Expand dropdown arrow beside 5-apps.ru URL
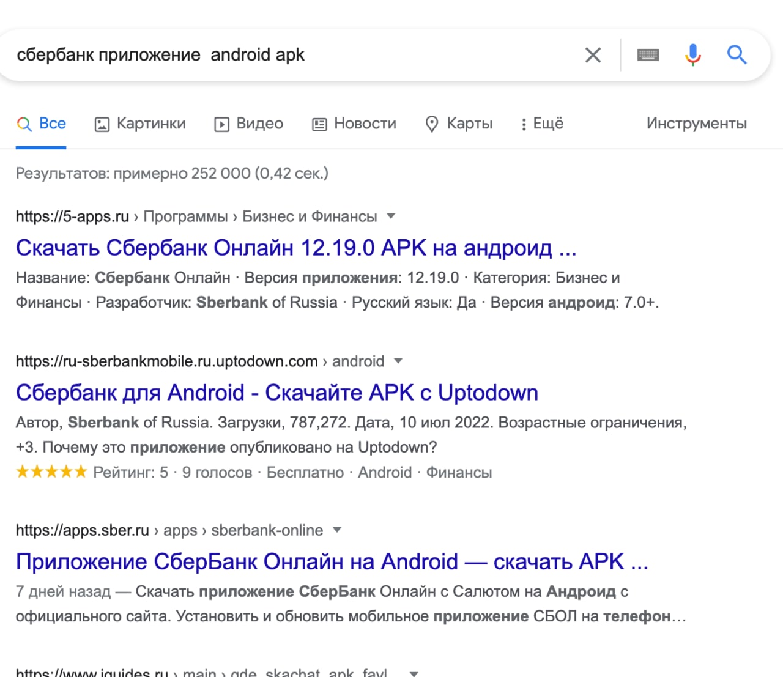783x677 pixels. [391, 216]
